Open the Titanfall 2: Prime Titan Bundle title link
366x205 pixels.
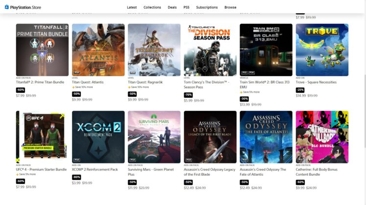(40, 82)
